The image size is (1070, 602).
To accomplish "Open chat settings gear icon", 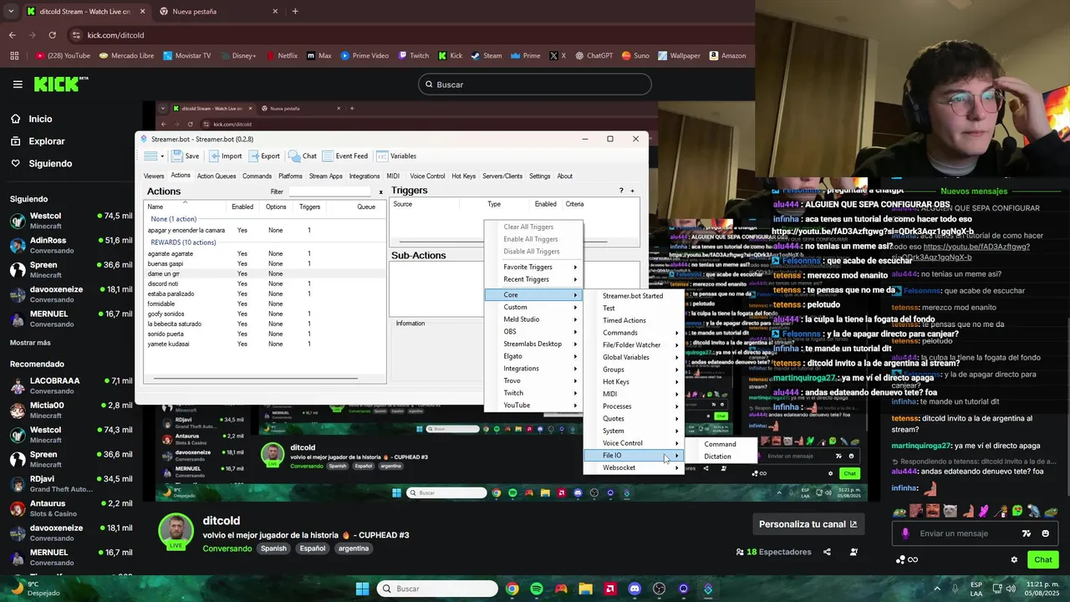I will pyautogui.click(x=1014, y=559).
